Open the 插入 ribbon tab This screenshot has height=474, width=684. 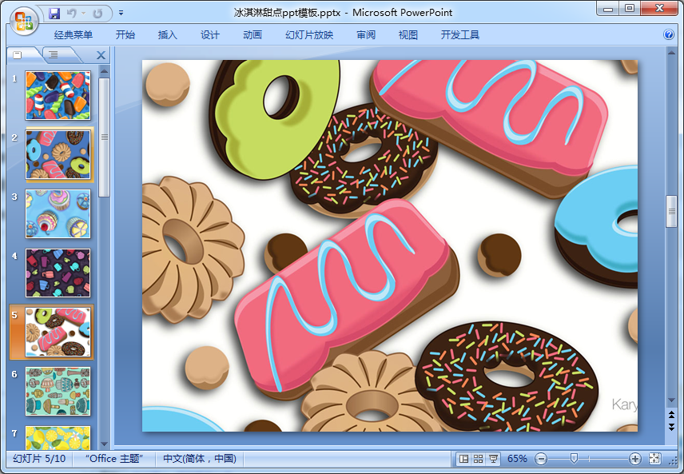(x=168, y=35)
